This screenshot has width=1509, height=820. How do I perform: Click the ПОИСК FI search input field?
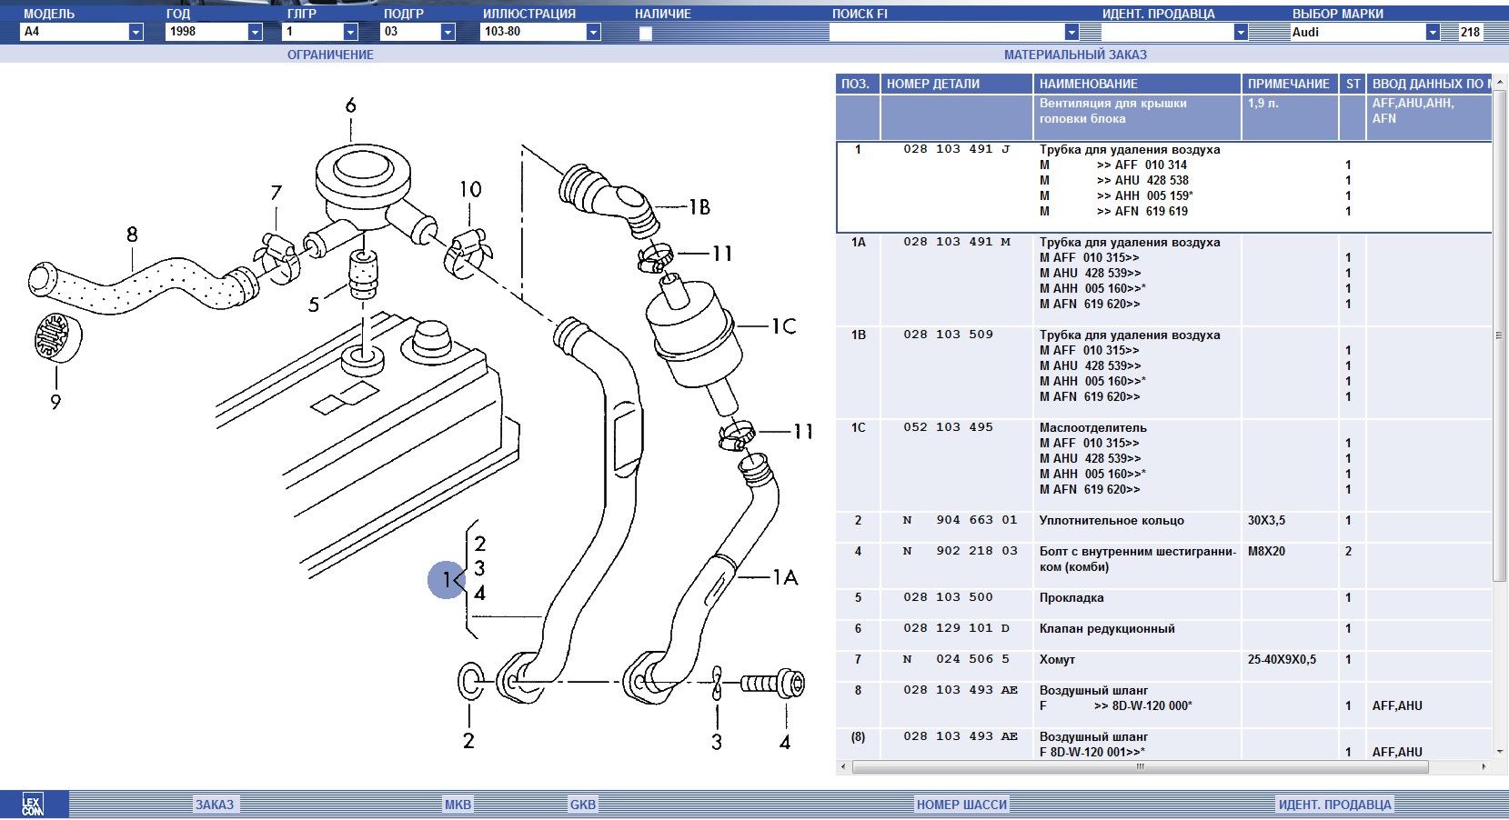[947, 33]
